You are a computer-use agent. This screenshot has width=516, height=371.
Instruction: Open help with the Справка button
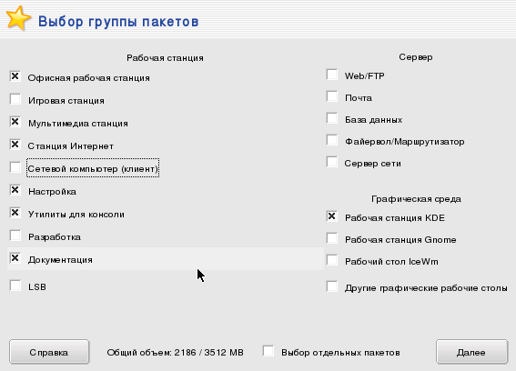[x=49, y=352]
